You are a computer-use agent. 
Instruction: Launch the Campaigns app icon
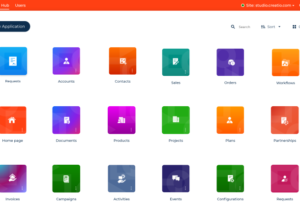[x=66, y=179]
